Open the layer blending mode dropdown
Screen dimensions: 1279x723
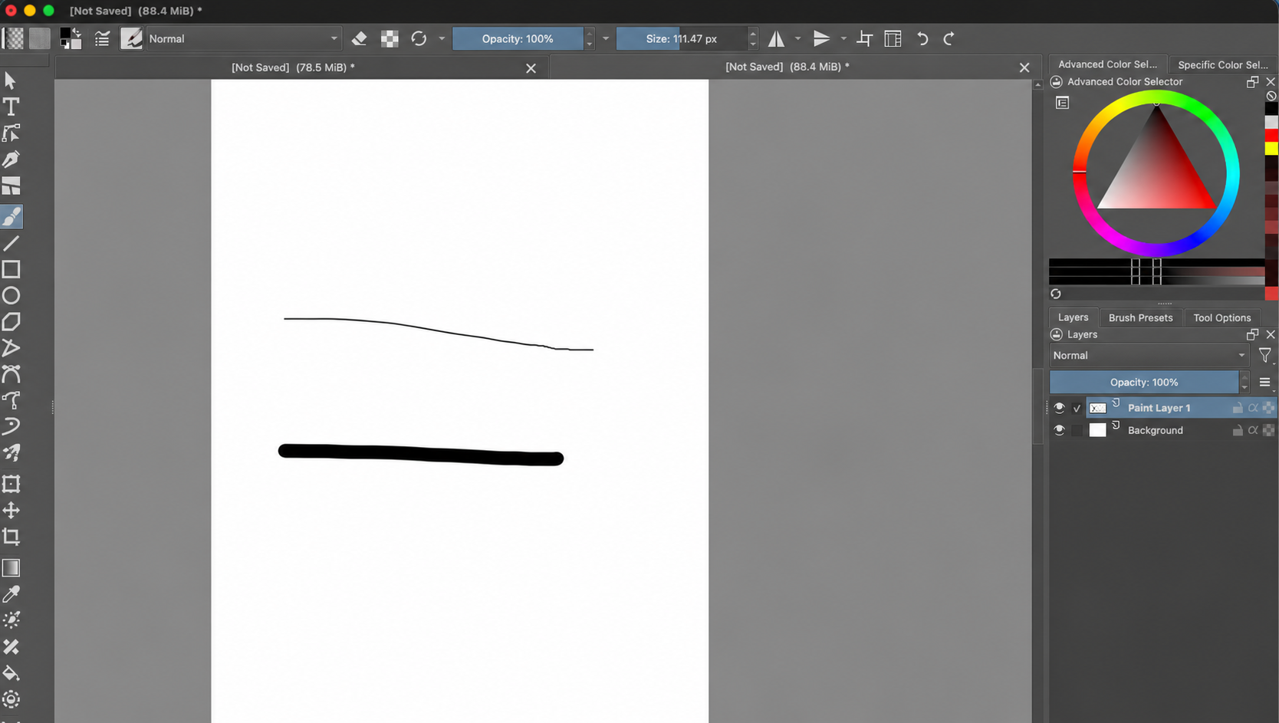1149,356
